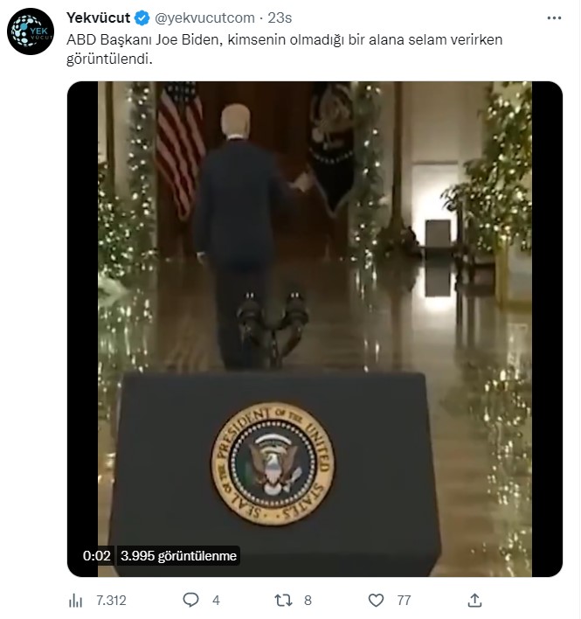This screenshot has width=581, height=619.
Task: Click the like count of 77
Action: click(404, 601)
